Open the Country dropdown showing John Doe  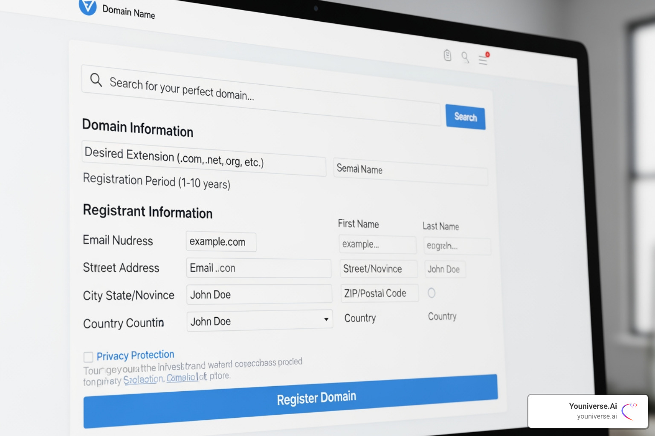pyautogui.click(x=260, y=321)
